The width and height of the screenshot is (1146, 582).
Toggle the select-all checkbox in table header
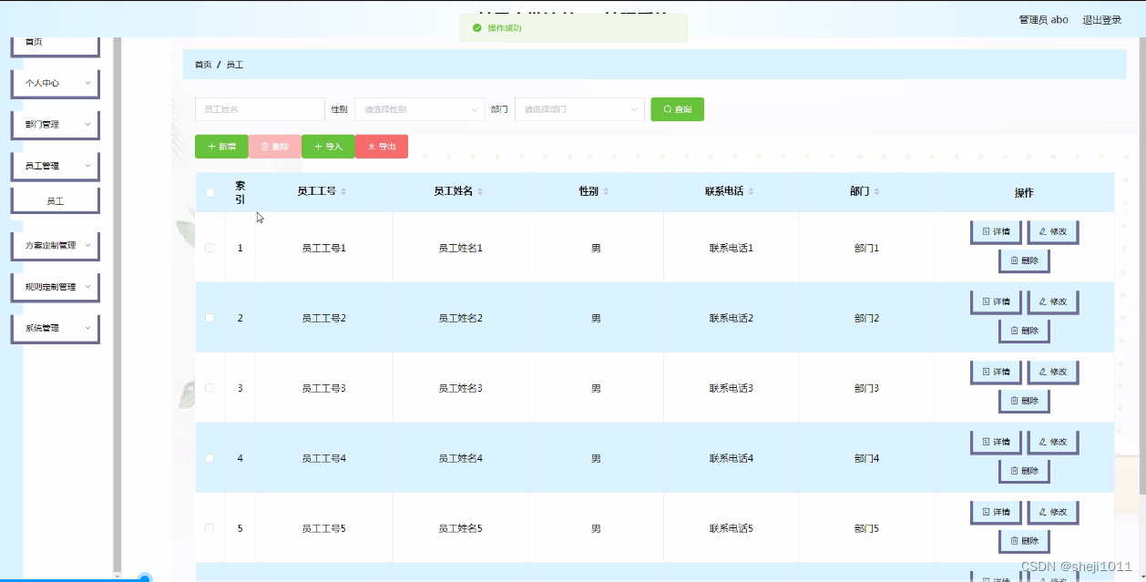click(x=210, y=192)
